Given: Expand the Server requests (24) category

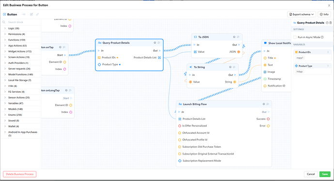Looking at the screenshot, I should [x=5, y=69].
